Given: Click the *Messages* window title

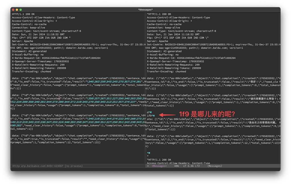Looking at the screenshot, I should [145, 9].
